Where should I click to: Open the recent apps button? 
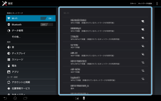(x=25, y=98)
